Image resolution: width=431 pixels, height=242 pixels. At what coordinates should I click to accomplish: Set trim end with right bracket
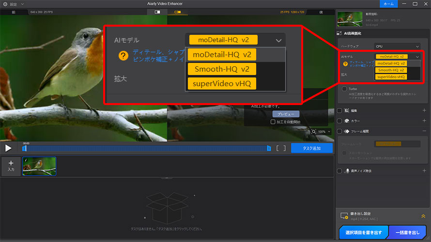pyautogui.click(x=284, y=148)
